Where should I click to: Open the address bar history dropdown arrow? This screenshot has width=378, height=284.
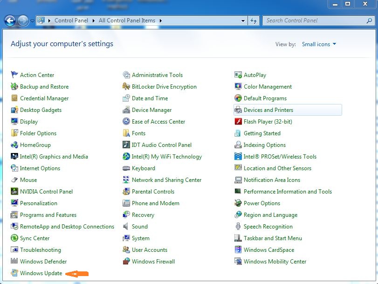243,21
